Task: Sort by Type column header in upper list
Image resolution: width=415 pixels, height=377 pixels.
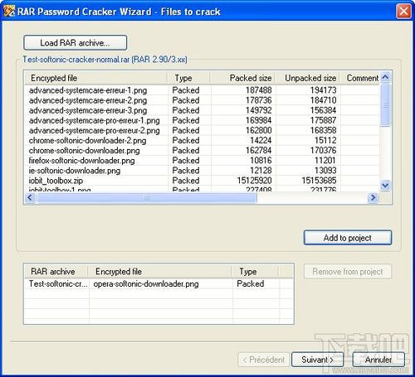Action: (188, 78)
